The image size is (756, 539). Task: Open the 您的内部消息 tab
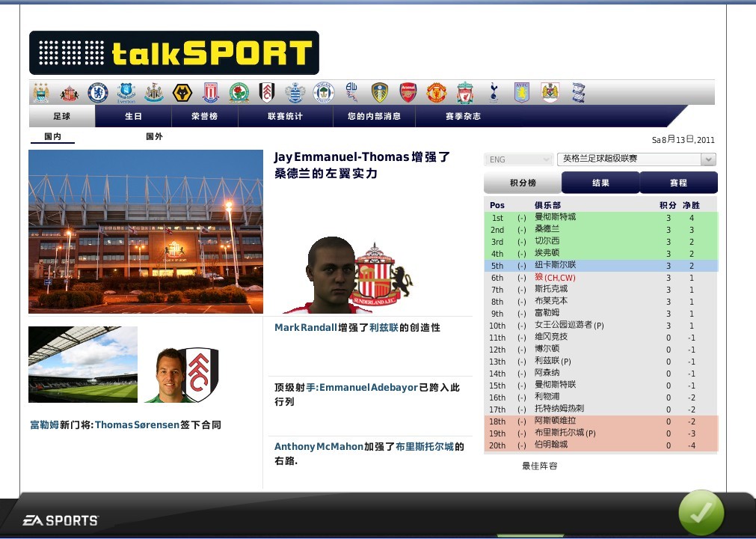(x=374, y=116)
